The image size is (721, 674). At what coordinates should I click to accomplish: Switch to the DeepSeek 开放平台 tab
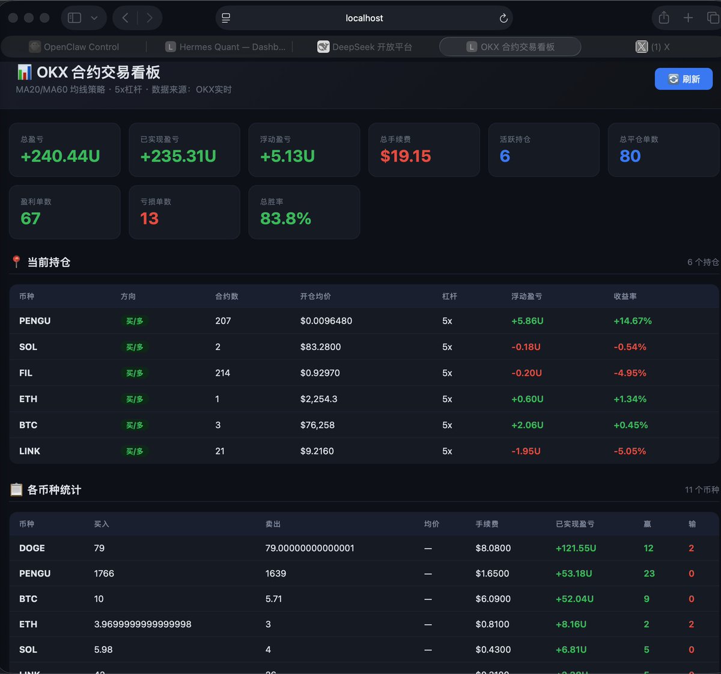[365, 47]
